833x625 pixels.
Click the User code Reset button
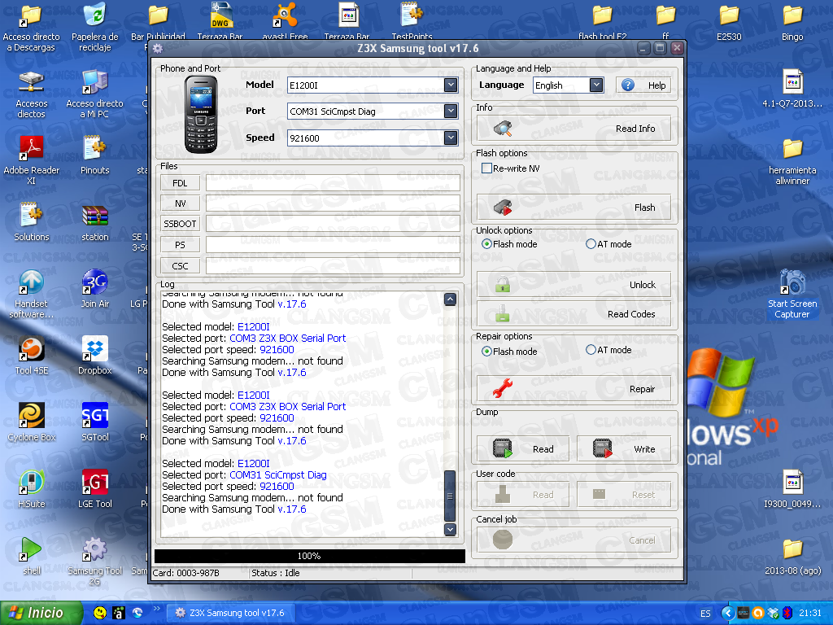pos(624,495)
